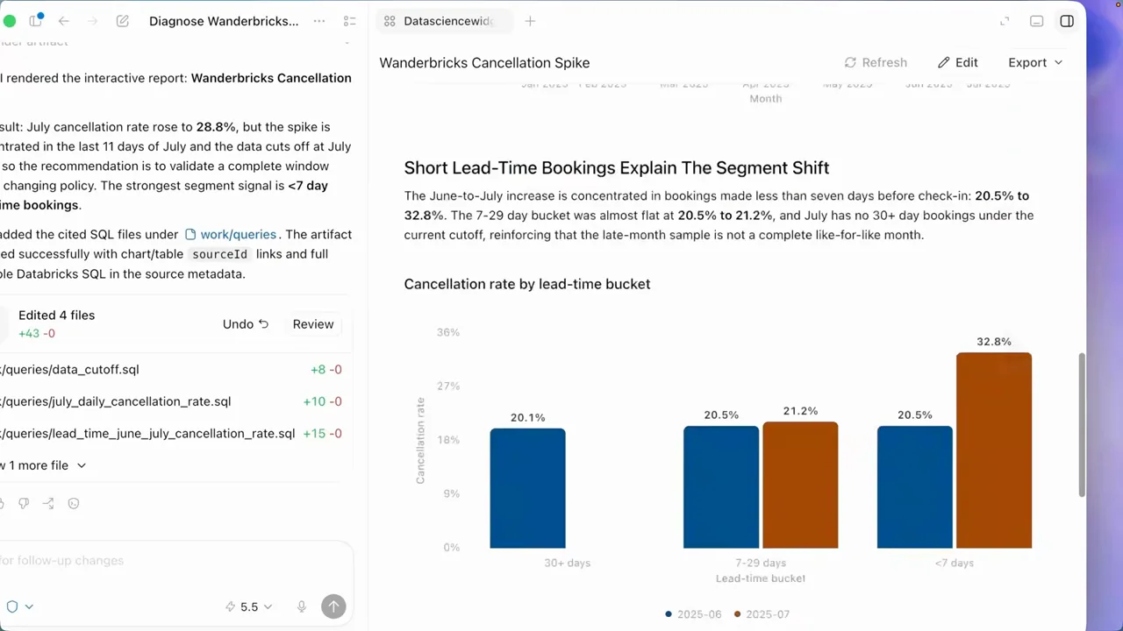Open in terminal icon below response
The width and height of the screenshot is (1123, 631).
74,504
